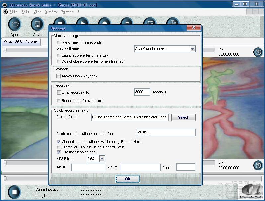Click the Open folder icon in toolbar

click(x=15, y=24)
